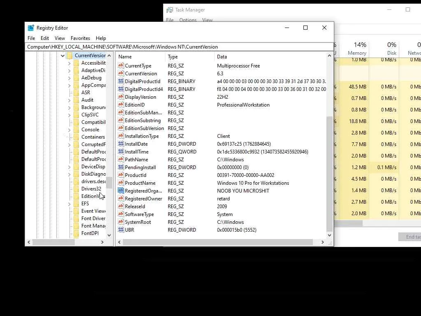Expand the Accessibility key node
This screenshot has height=316, width=421.
(x=69, y=63)
